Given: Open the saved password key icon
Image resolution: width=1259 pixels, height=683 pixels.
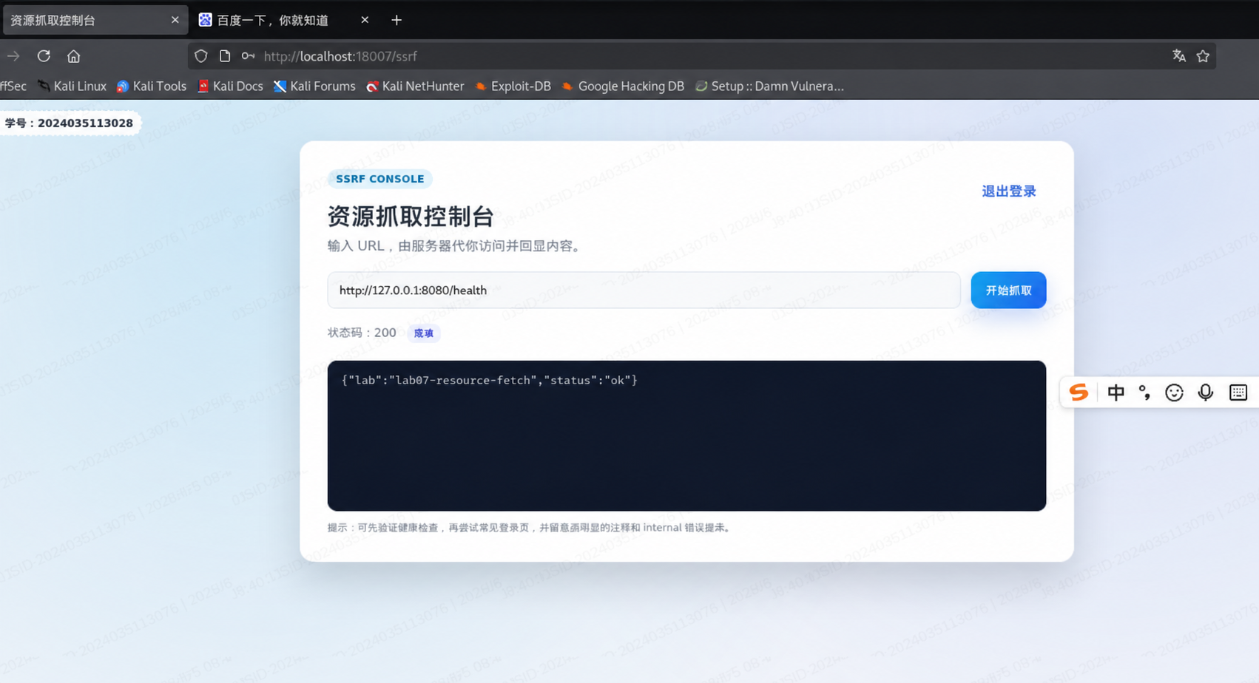Looking at the screenshot, I should 249,56.
